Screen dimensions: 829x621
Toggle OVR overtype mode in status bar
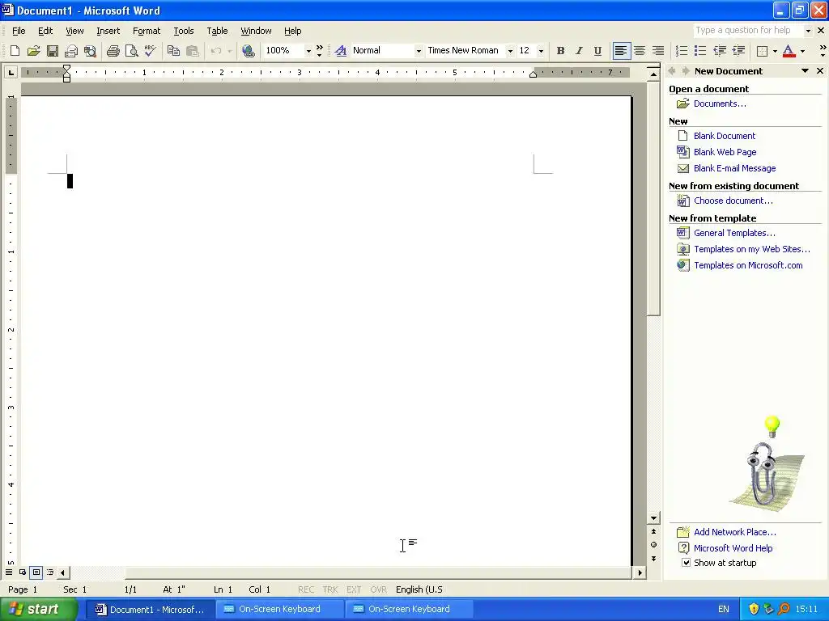point(378,589)
